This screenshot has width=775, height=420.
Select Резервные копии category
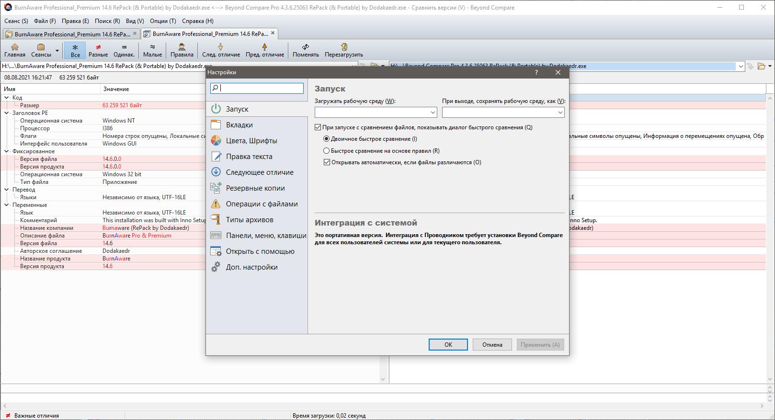click(257, 188)
